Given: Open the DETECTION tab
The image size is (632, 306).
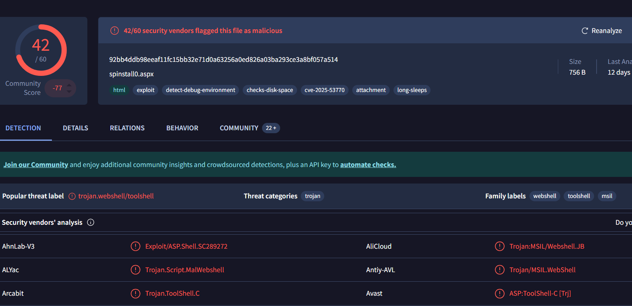Looking at the screenshot, I should coord(23,128).
